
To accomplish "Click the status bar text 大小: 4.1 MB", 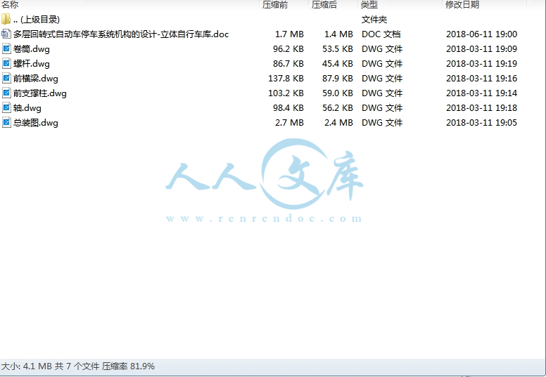I will 27,366.
